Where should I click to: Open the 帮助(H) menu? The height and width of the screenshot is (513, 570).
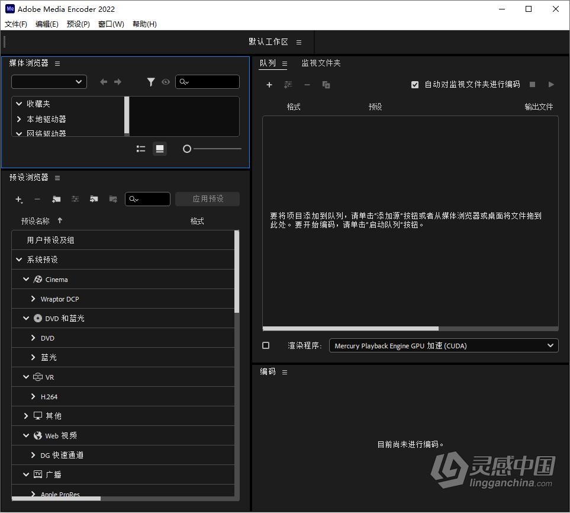[x=144, y=24]
